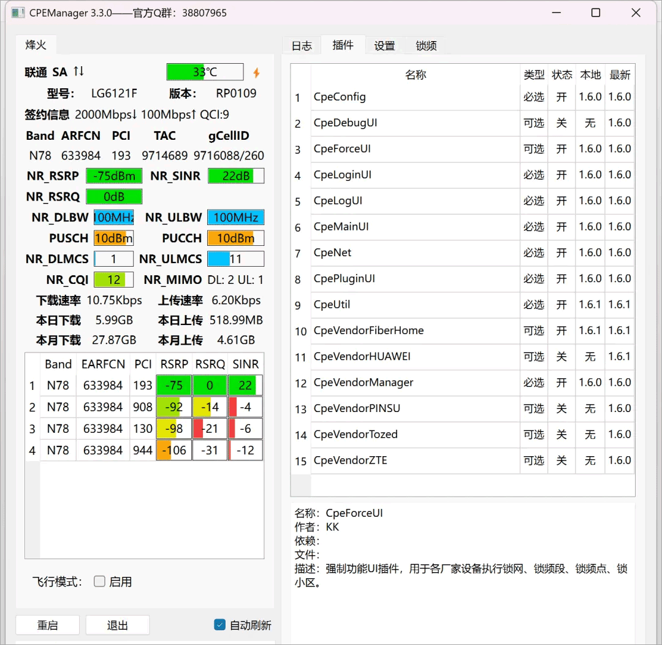The width and height of the screenshot is (662, 645).
Task: Click the 类型 column header
Action: [534, 75]
